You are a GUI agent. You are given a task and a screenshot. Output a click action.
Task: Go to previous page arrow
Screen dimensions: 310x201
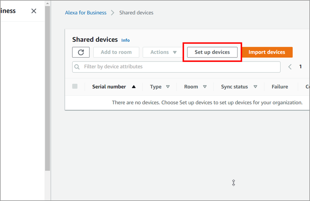(290, 67)
